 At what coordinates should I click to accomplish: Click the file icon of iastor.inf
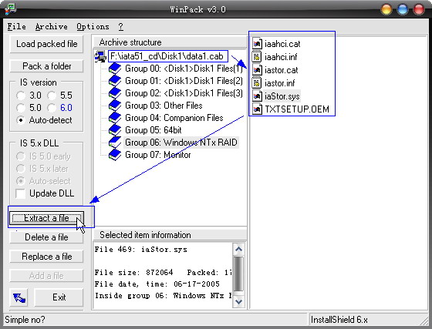257,82
